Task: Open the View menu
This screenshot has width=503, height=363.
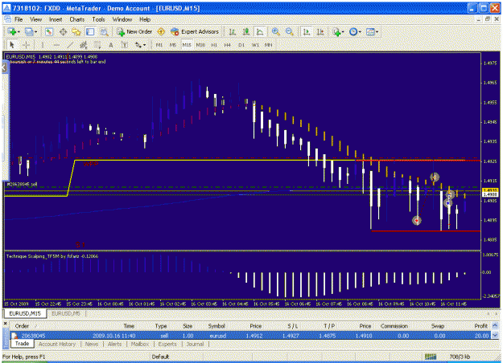Action: click(x=36, y=19)
